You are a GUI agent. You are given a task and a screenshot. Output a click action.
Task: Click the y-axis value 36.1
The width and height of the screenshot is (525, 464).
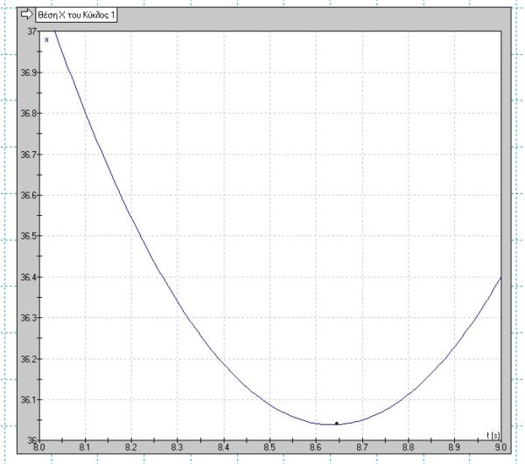click(29, 400)
